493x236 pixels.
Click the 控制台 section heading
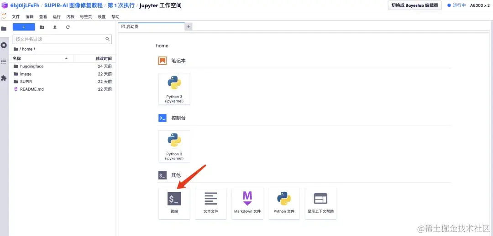(x=178, y=118)
